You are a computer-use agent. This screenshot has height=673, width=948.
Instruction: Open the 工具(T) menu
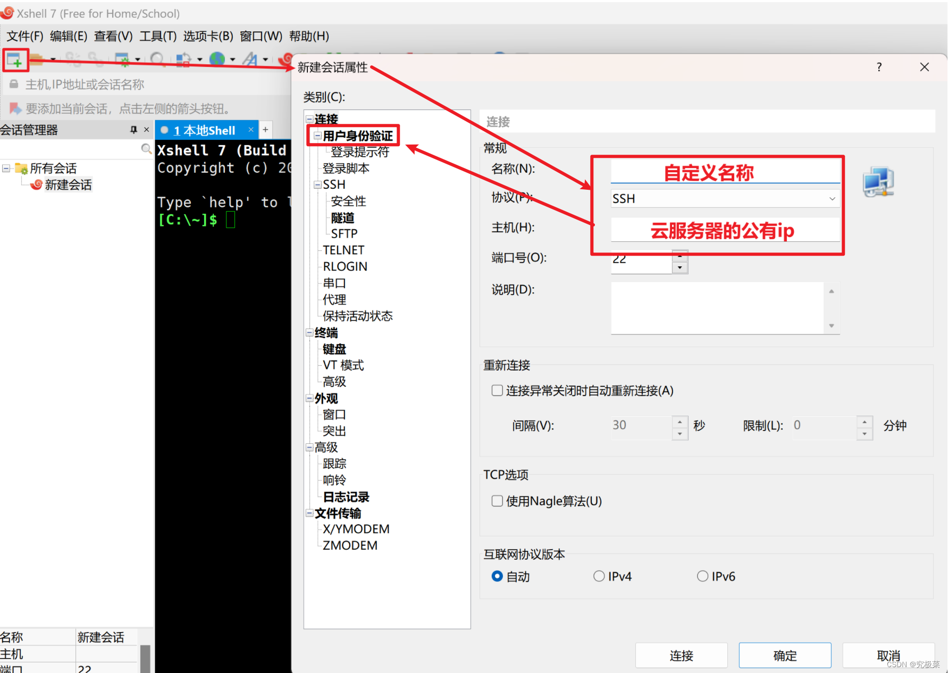point(158,36)
